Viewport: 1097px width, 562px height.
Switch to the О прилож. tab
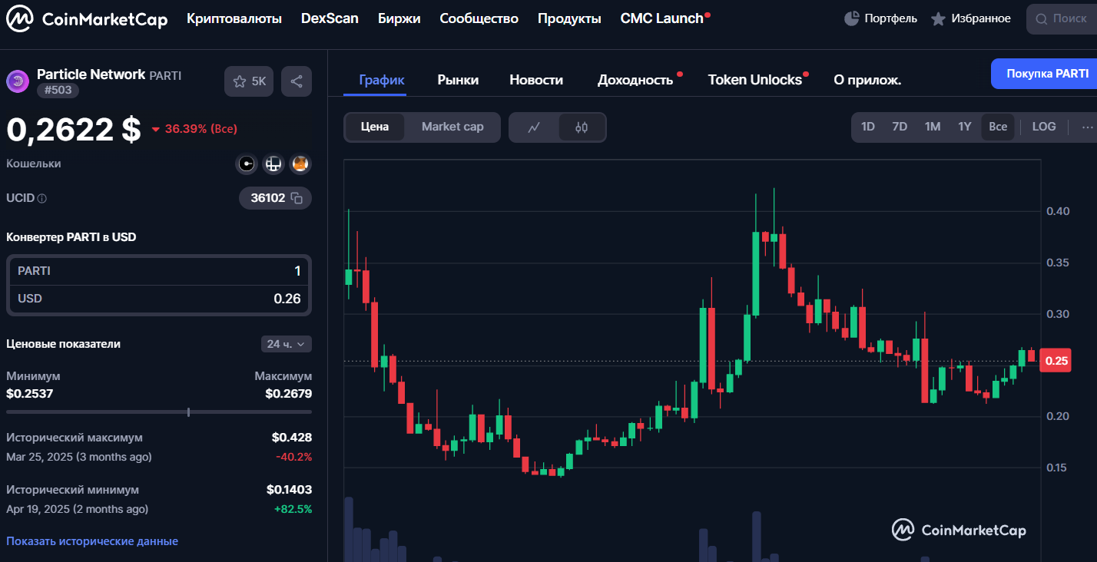(867, 80)
